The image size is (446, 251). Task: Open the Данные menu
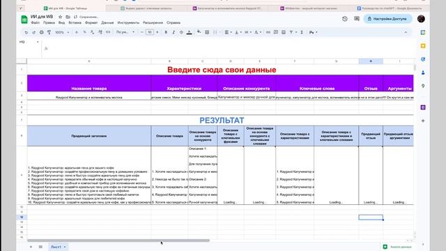point(107,22)
